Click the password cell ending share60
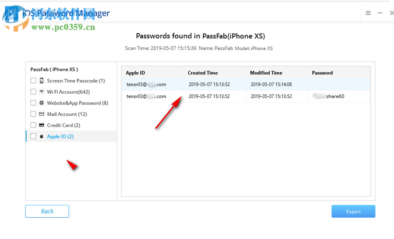 coord(329,96)
